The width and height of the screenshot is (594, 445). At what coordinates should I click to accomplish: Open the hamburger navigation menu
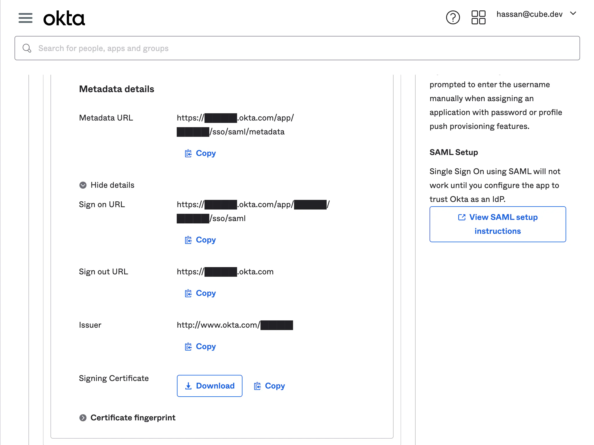25,18
